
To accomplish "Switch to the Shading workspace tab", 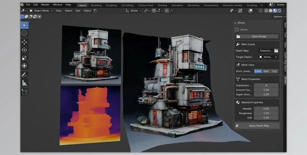I will pos(162,5).
